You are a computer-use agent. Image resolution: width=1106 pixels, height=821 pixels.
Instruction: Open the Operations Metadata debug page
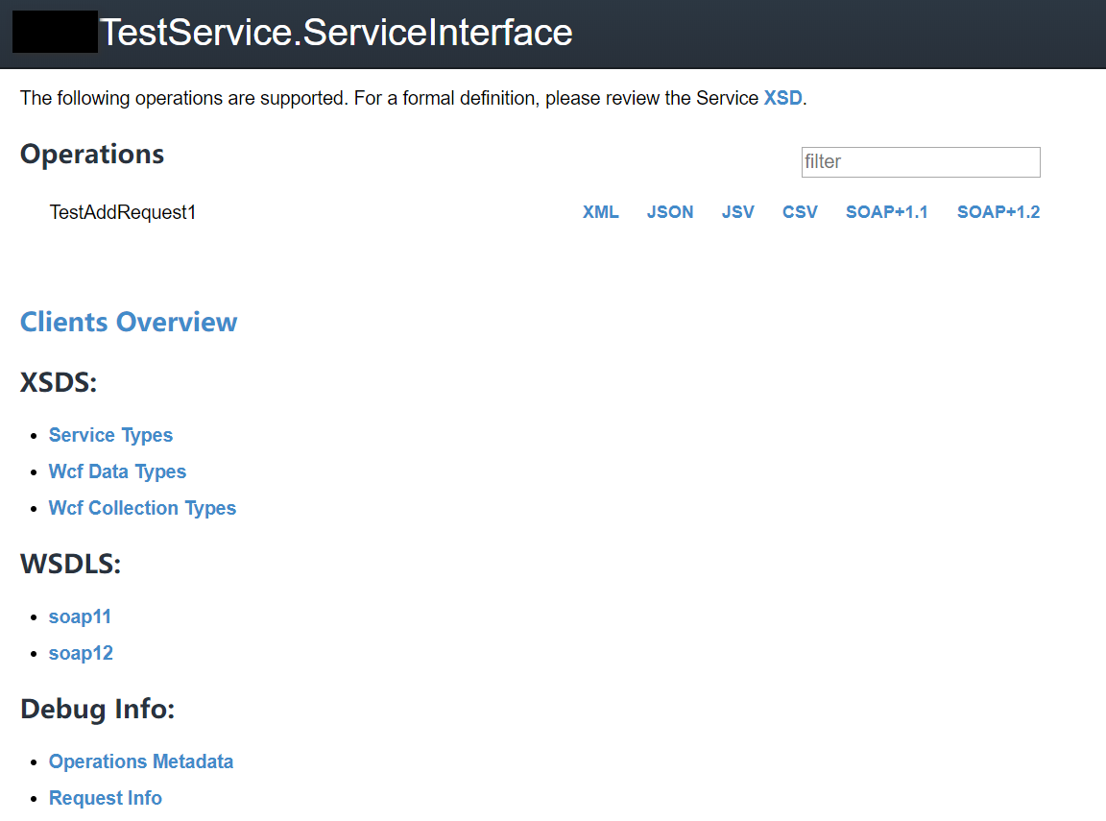coord(140,761)
